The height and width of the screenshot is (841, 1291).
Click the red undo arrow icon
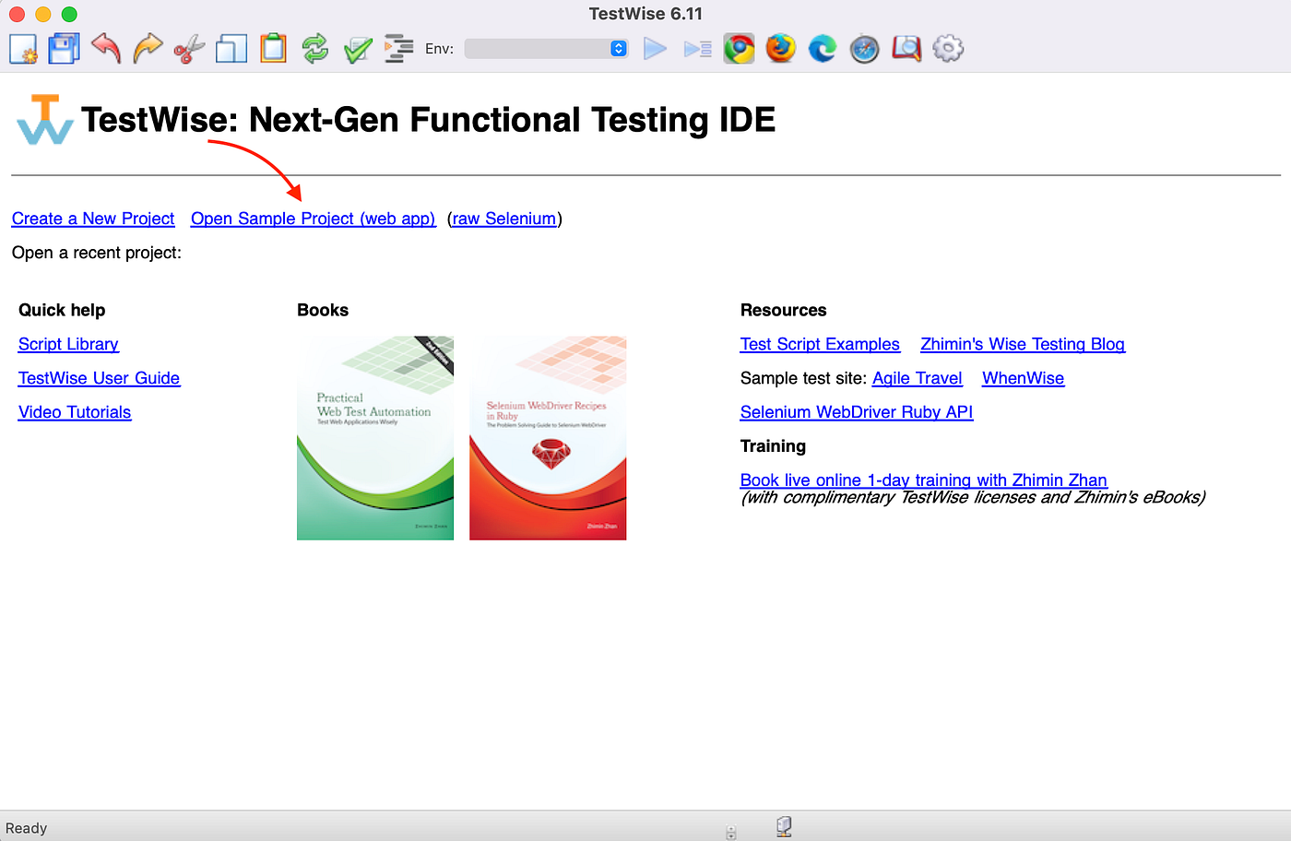106,49
